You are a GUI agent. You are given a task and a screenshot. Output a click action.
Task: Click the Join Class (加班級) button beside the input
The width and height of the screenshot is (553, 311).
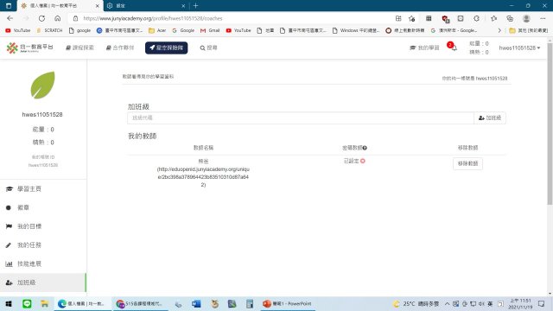tap(490, 117)
